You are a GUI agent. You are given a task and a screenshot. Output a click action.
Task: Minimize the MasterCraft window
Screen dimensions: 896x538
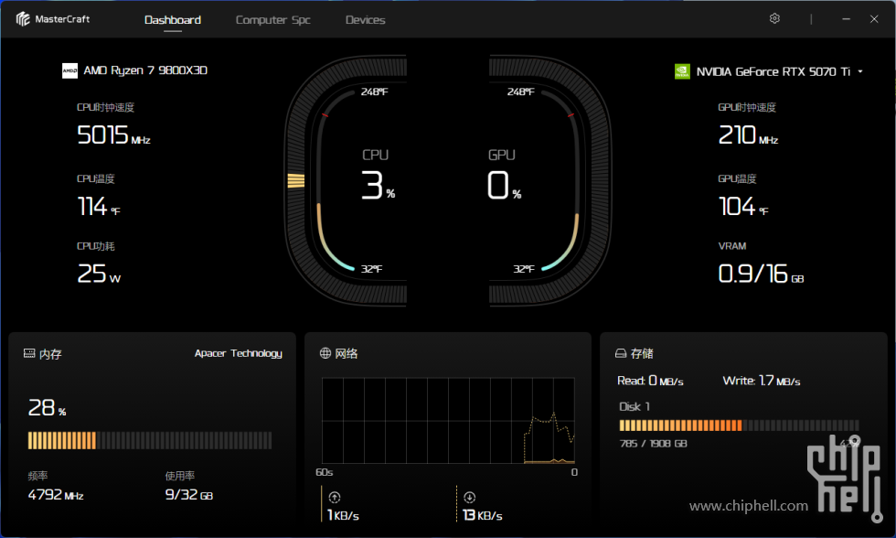coord(848,19)
